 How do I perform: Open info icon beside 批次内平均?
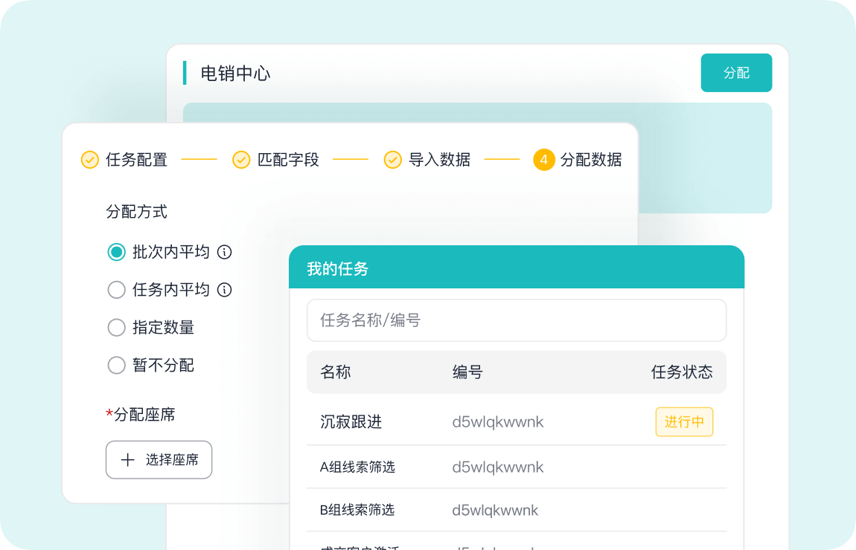tap(224, 252)
